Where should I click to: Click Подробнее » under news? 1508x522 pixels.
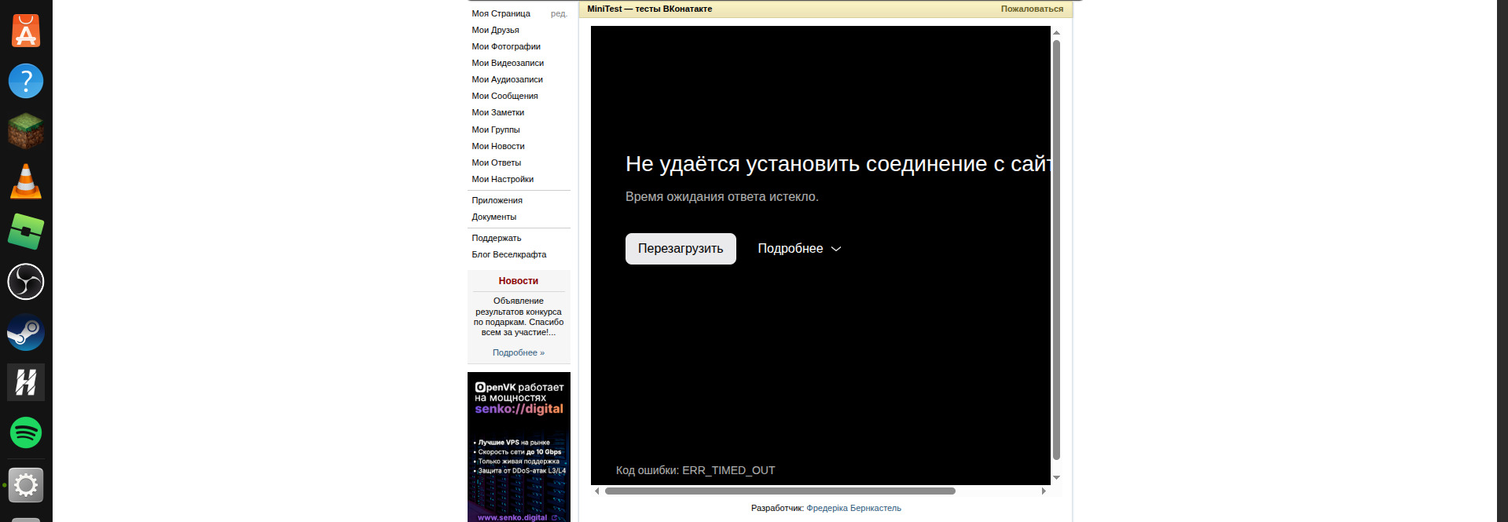(x=519, y=352)
